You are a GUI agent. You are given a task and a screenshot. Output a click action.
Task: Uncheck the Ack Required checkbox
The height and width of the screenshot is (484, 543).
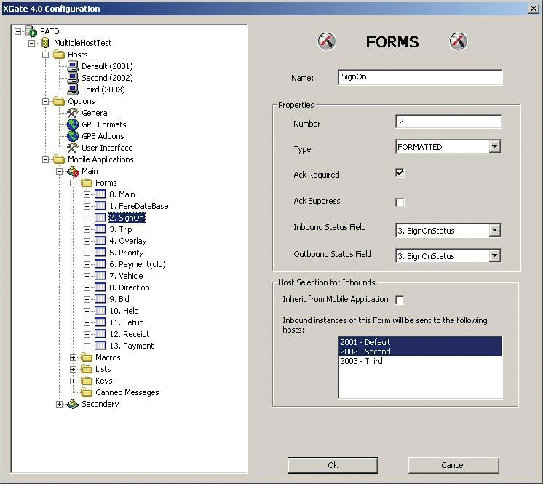coord(400,173)
